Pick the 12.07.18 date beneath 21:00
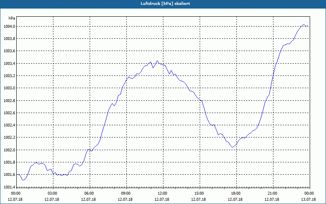This screenshot has height=204, width=326. (272, 200)
